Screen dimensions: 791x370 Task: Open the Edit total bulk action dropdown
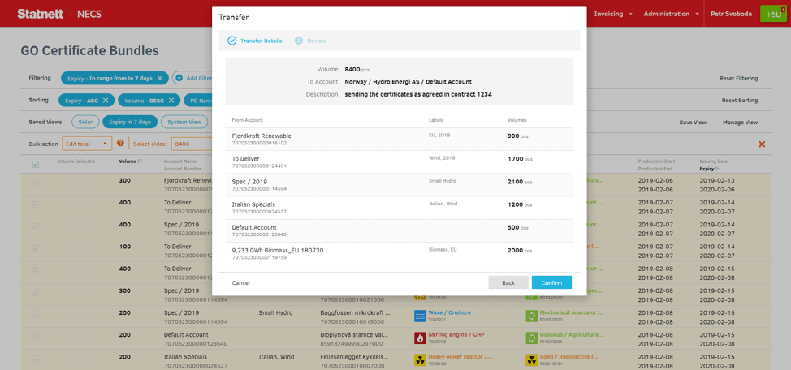[87, 144]
